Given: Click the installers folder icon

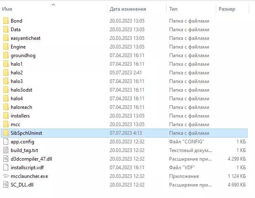Looking at the screenshot, I should 6,116.
